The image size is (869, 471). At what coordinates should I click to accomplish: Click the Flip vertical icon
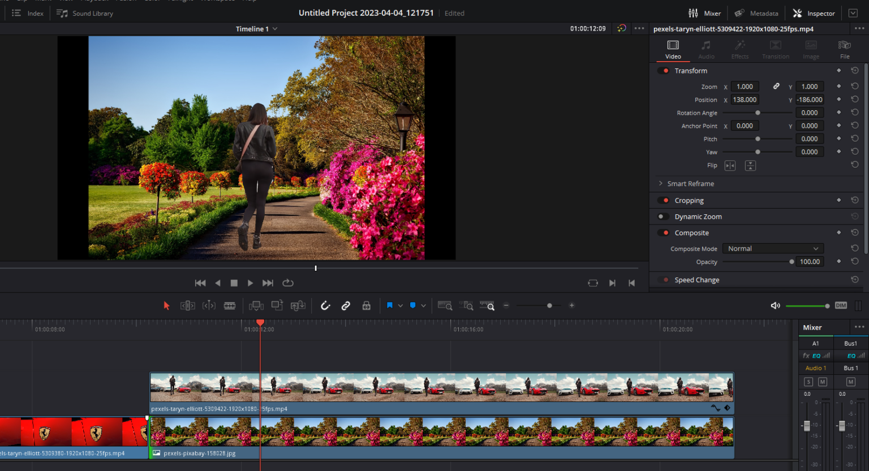pos(750,166)
